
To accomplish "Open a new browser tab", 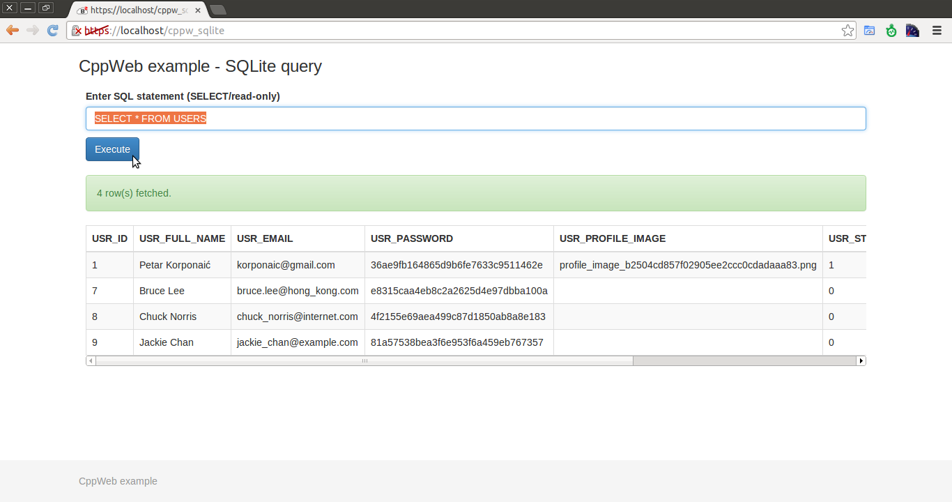I will [x=217, y=10].
